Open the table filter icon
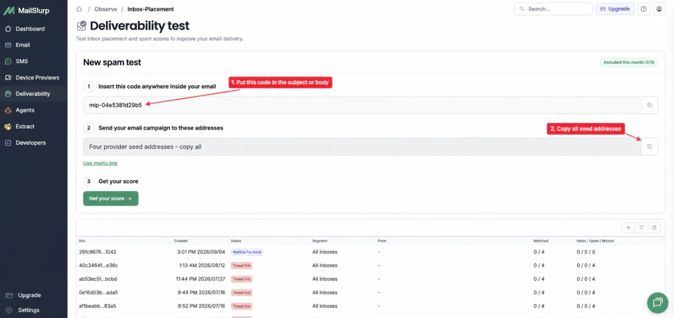Viewport: 674px width, 318px height. tap(641, 227)
